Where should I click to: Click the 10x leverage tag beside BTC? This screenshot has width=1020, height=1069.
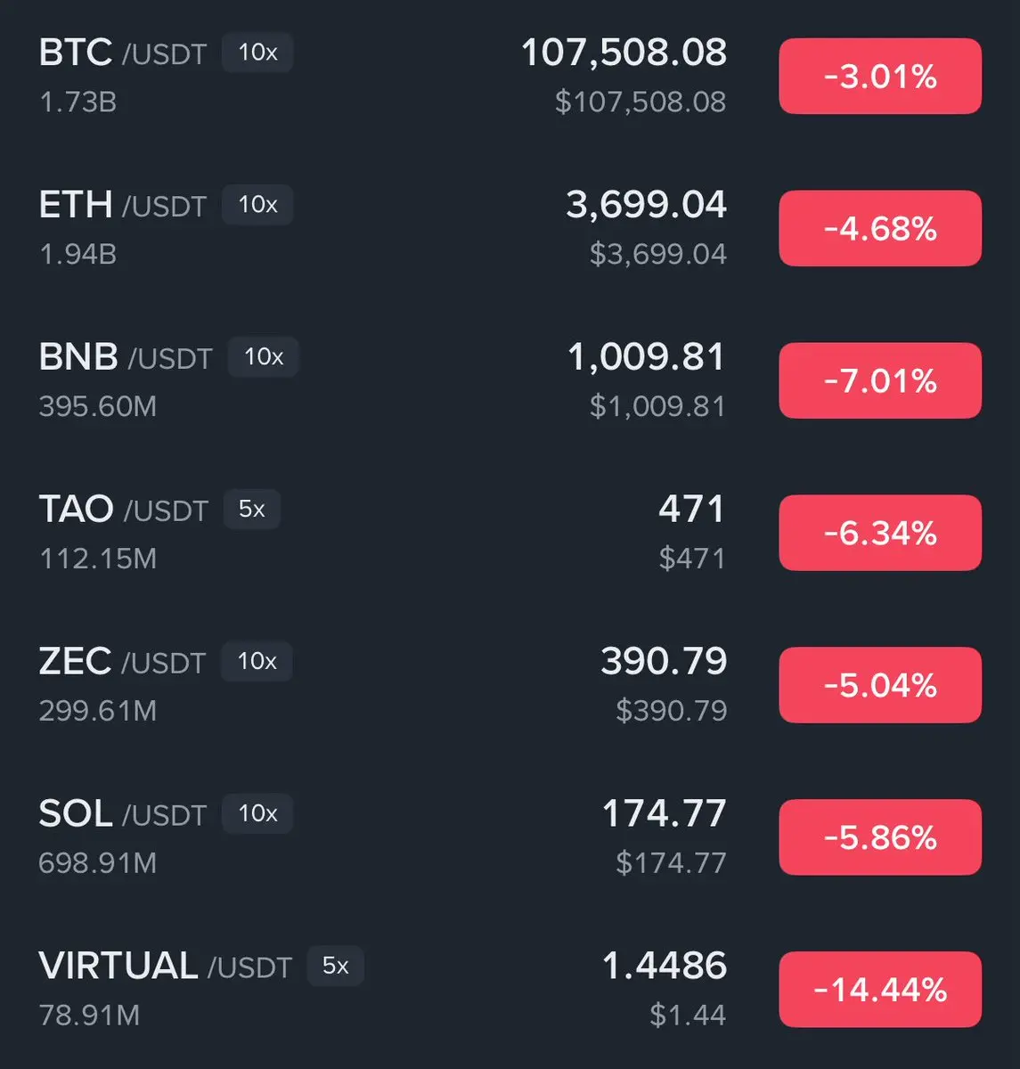(x=257, y=53)
